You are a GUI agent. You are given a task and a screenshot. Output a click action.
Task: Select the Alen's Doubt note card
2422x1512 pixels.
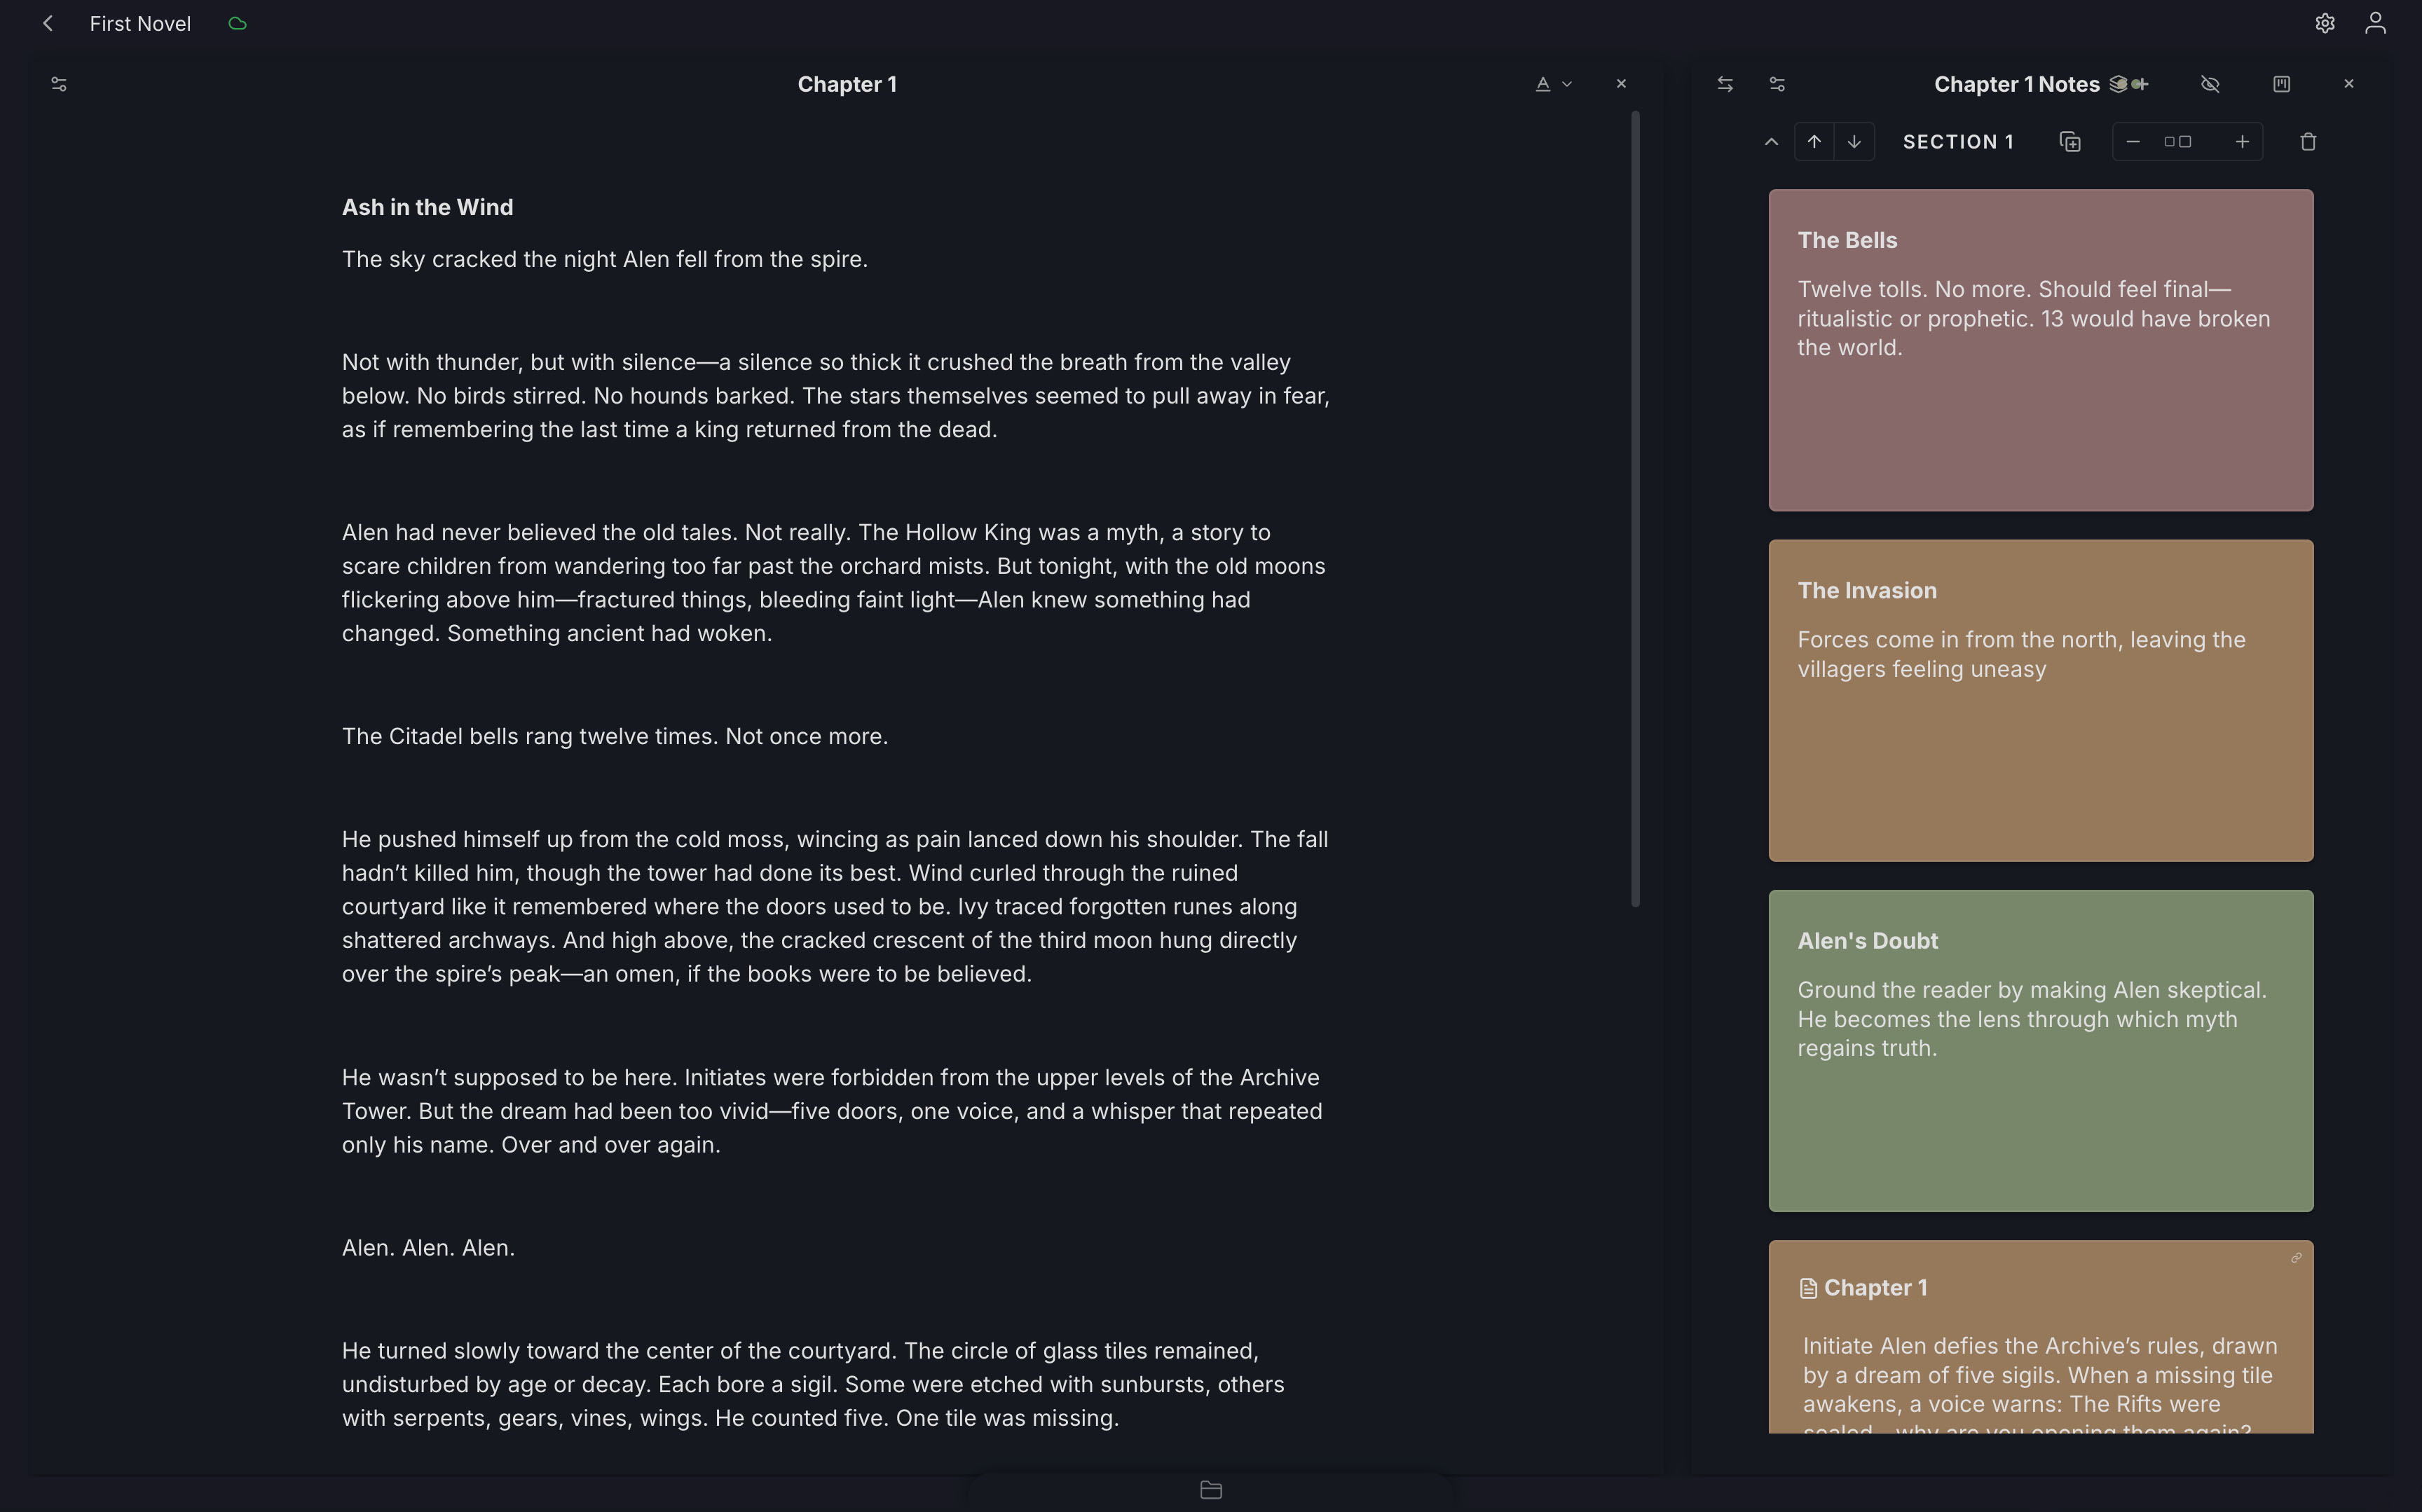point(2040,1051)
